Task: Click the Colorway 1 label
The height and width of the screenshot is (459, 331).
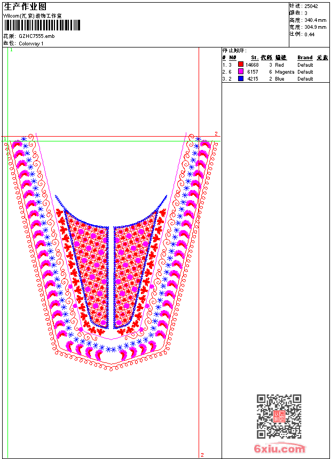Action: pyautogui.click(x=31, y=44)
